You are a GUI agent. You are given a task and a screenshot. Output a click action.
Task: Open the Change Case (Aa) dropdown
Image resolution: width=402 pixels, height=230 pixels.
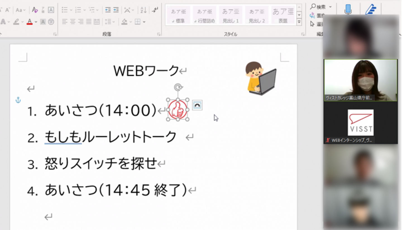pos(21,10)
